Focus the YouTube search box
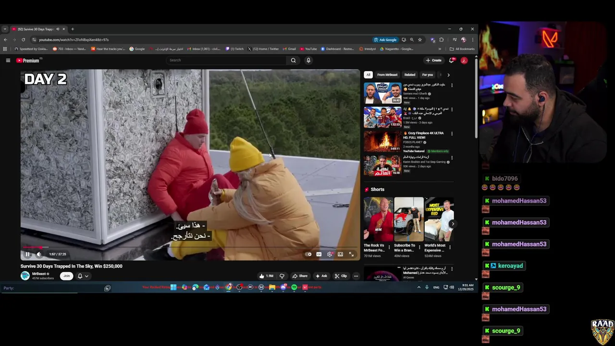 (226, 60)
